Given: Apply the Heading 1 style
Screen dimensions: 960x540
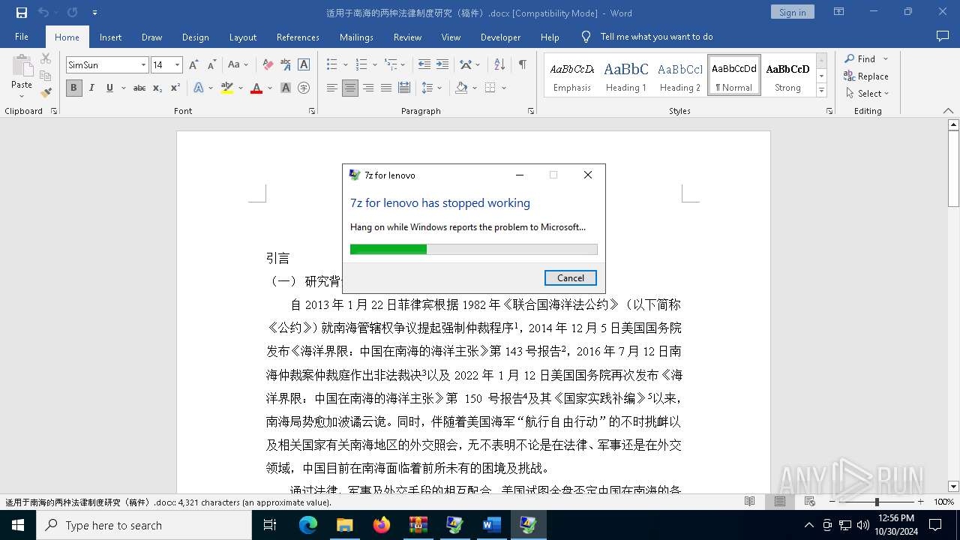Looking at the screenshot, I should click(x=626, y=76).
